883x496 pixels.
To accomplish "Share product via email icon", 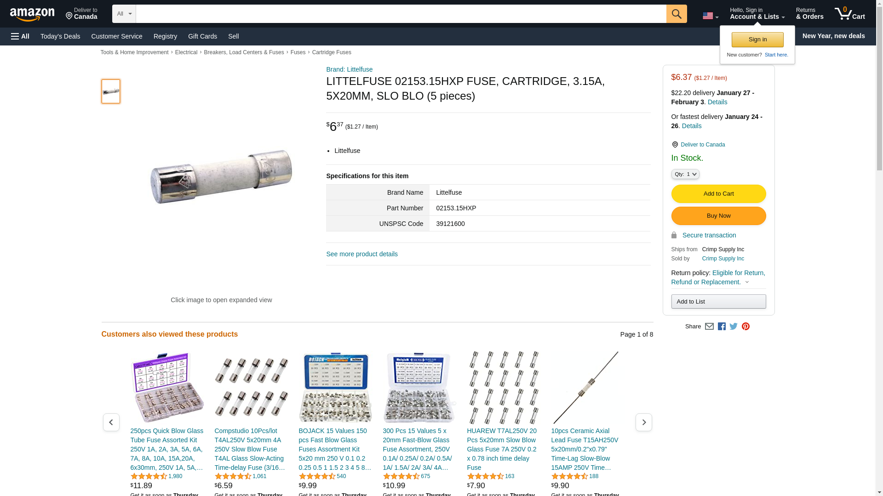I will 709,327.
